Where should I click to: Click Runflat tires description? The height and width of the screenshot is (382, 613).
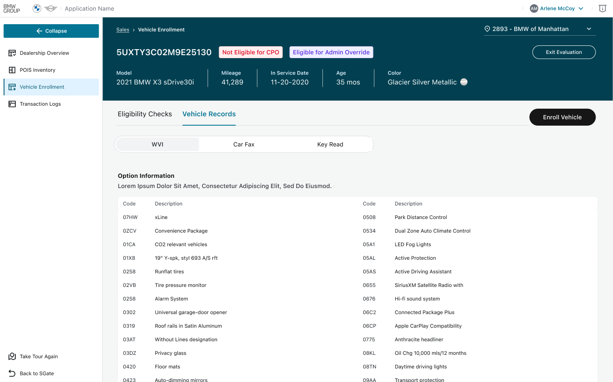pos(169,272)
